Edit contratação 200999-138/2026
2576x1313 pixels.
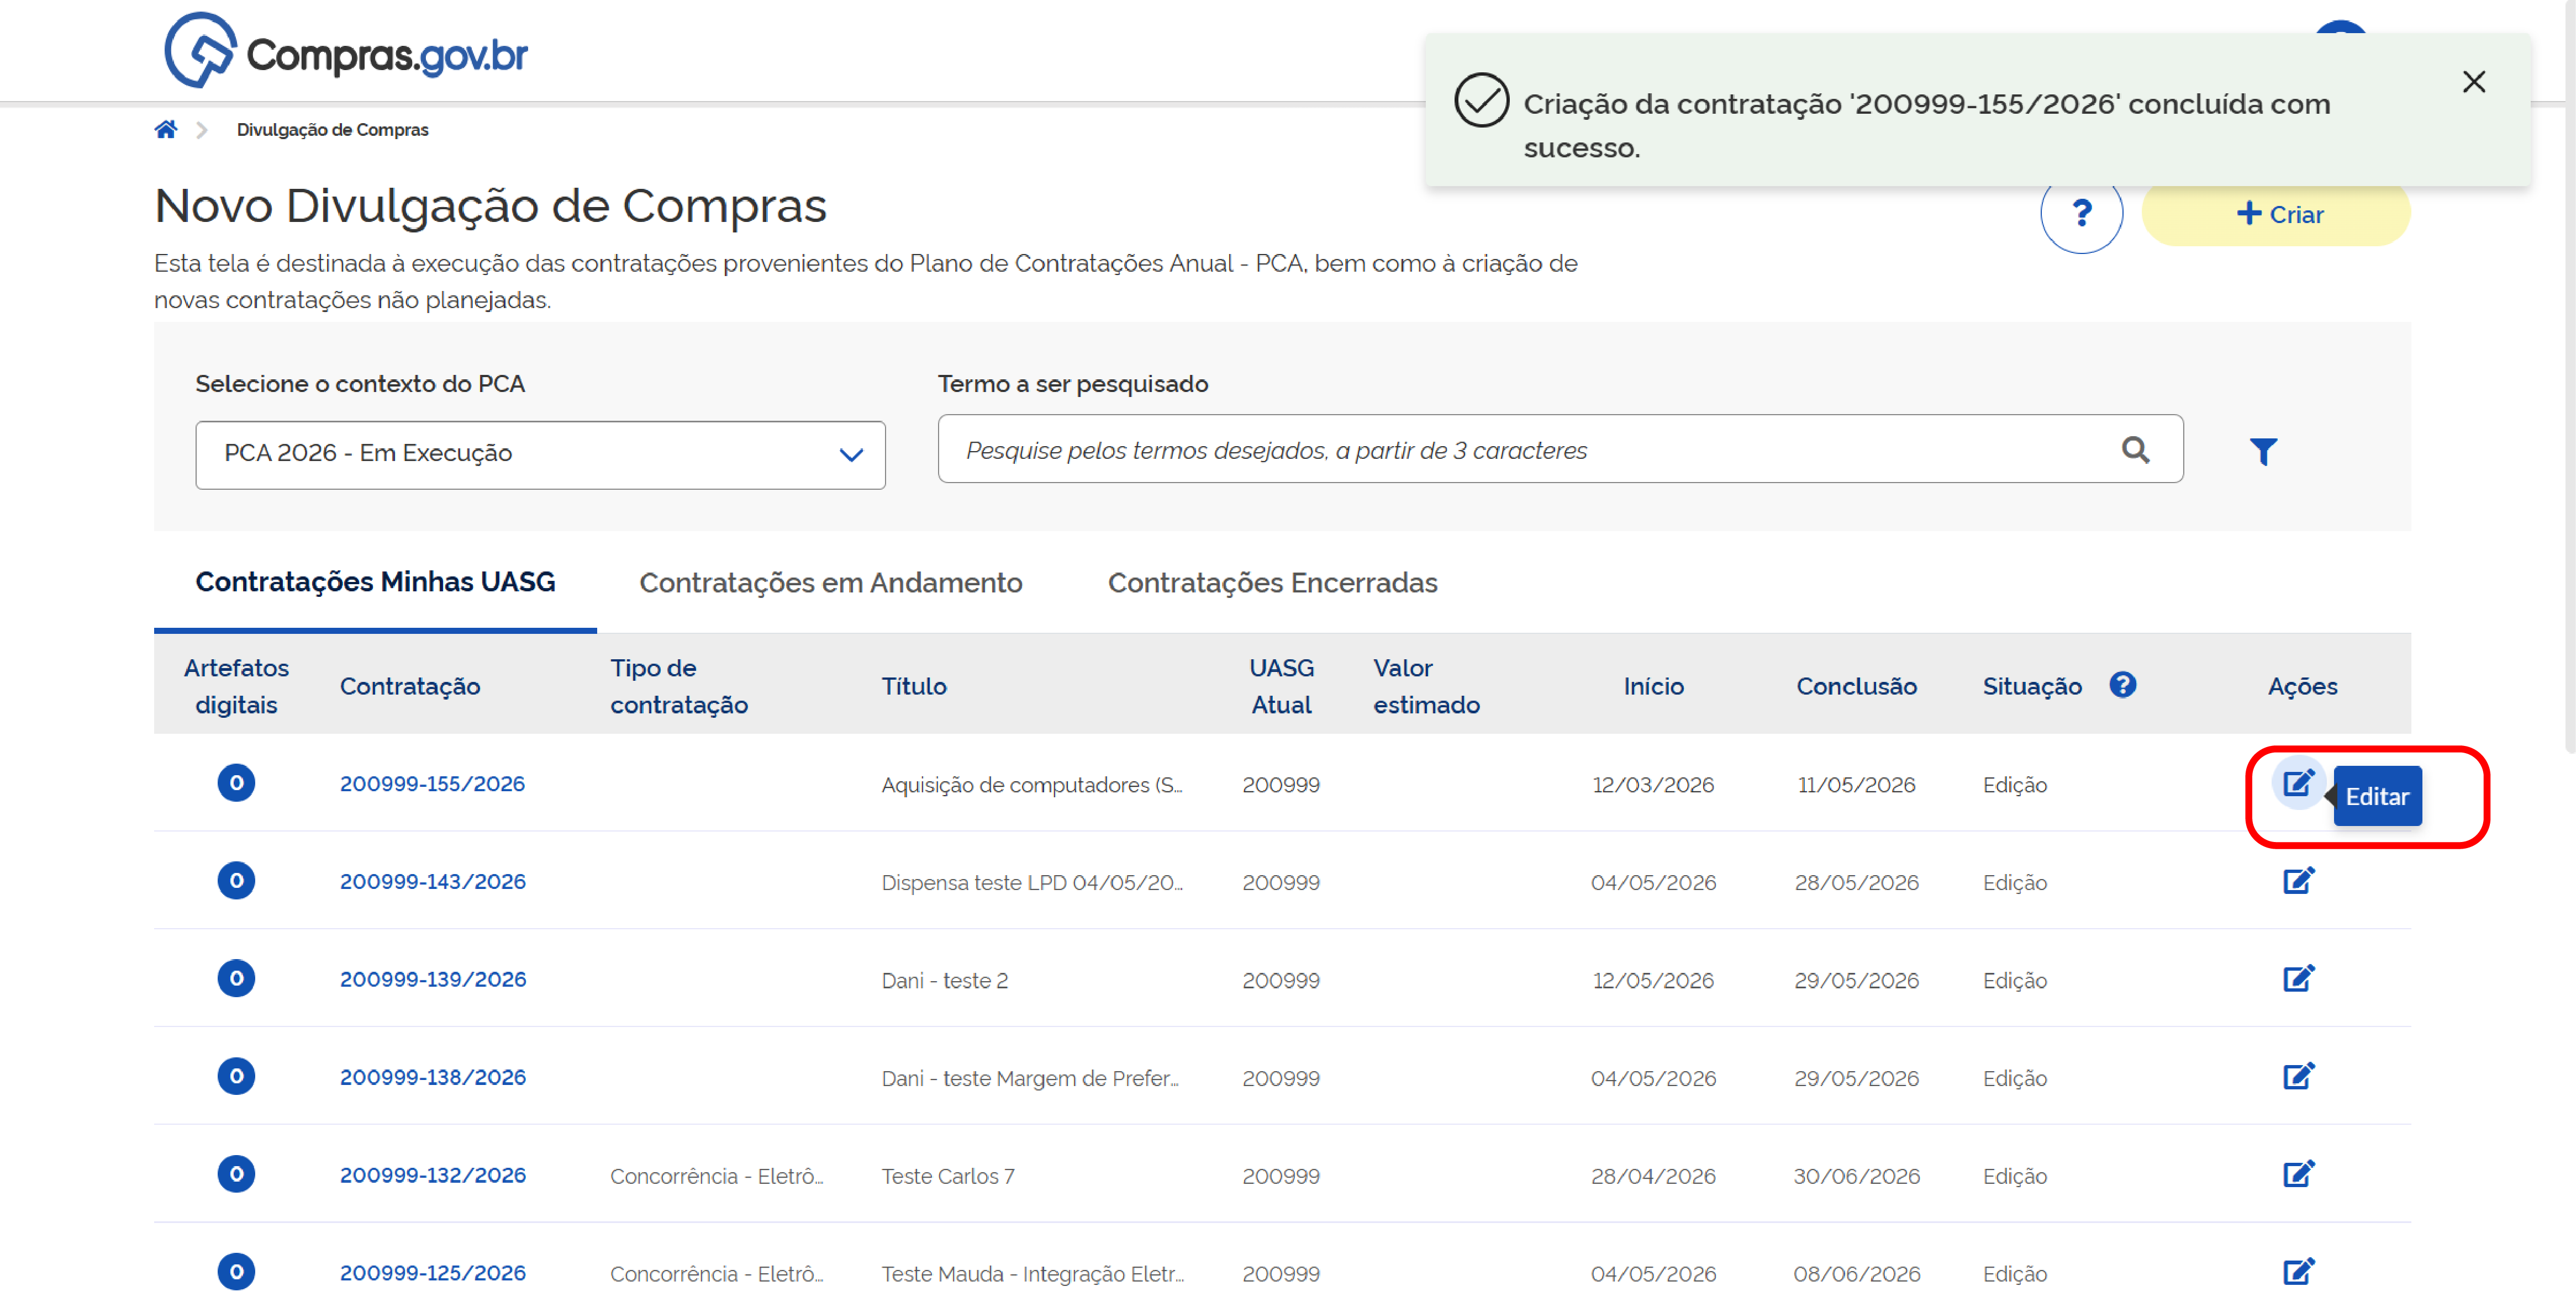click(2298, 1077)
